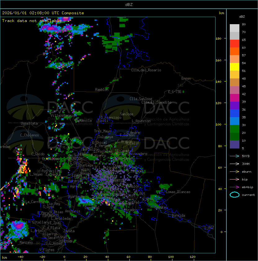
Task: Click the '2026/01/01 02:08:00 UTC Composite' timestamp
Action: tap(43, 13)
